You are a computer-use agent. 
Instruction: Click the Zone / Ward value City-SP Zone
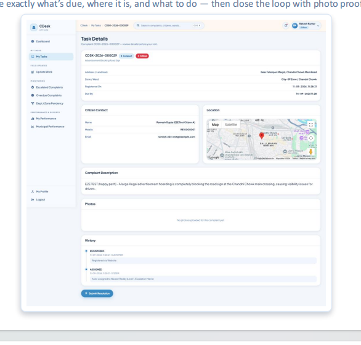[299, 79]
